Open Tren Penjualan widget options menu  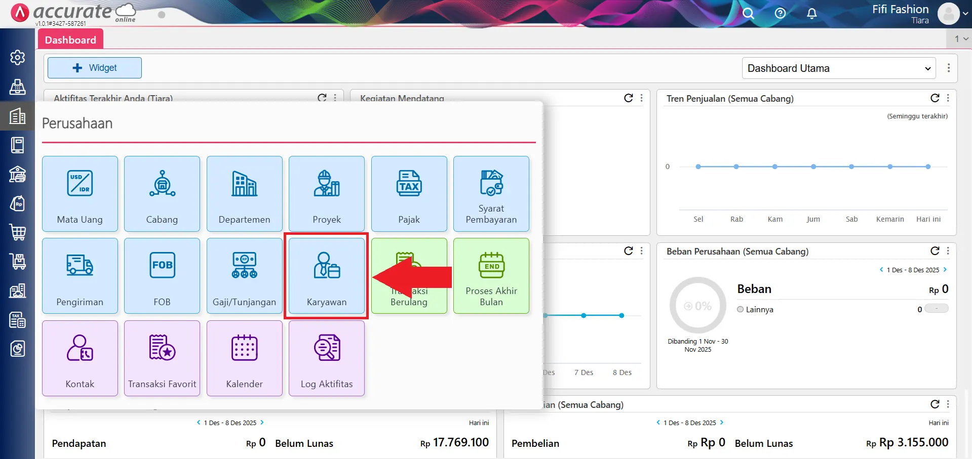tap(948, 98)
